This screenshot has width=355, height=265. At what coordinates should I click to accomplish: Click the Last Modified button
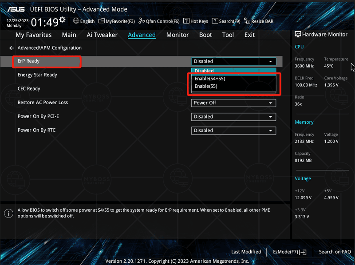click(x=246, y=252)
